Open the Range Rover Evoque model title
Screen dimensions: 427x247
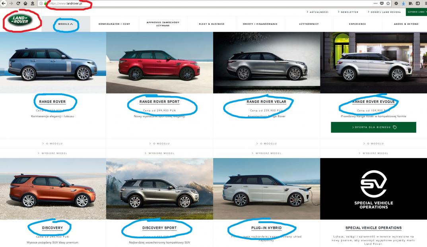373,102
